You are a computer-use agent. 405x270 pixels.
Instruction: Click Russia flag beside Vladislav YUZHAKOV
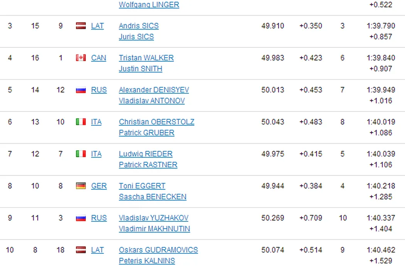81,218
